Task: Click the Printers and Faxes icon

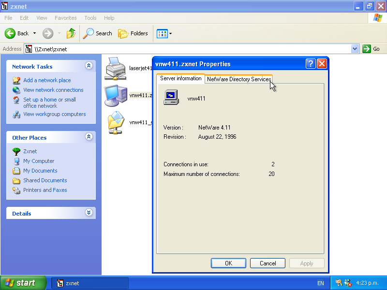Action: click(x=16, y=190)
